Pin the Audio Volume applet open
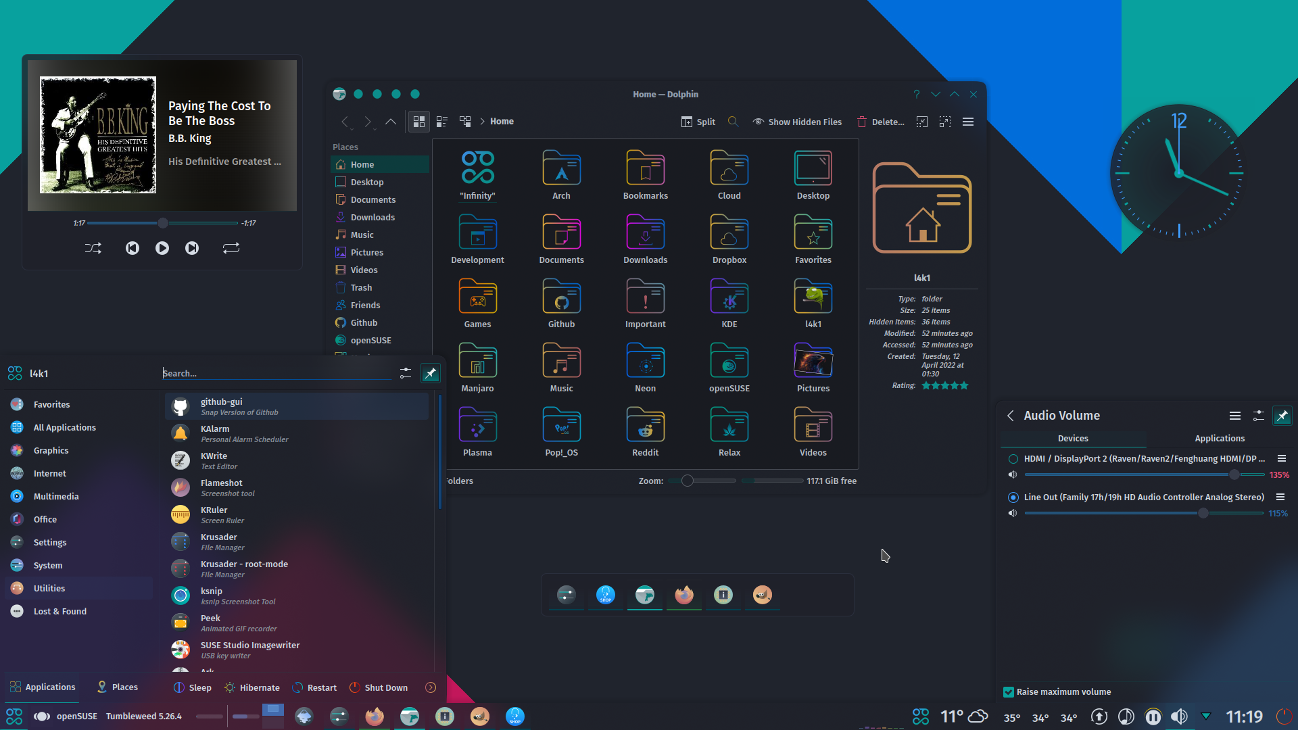This screenshot has width=1298, height=730. coord(1282,415)
